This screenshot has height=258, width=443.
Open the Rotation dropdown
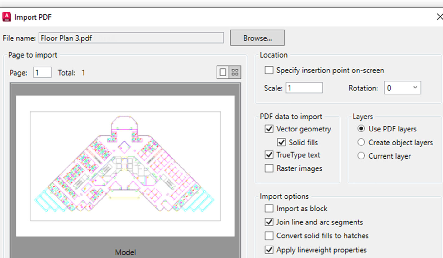point(403,88)
